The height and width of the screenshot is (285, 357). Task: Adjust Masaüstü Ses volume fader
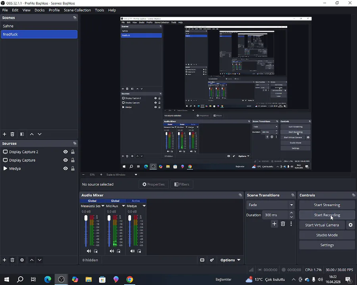coord(86,218)
